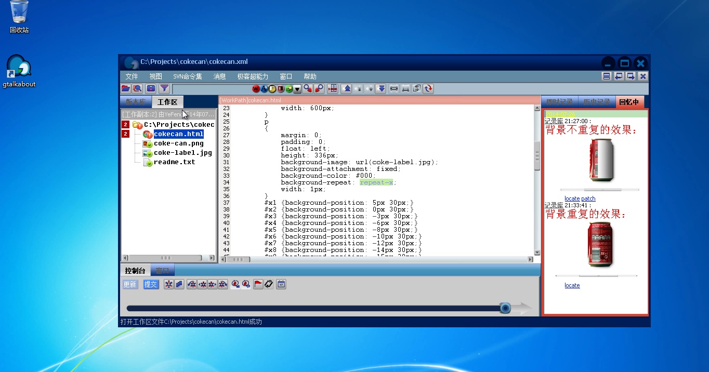709x372 pixels.
Task: Click the highlighted repeat-x value in code
Action: click(377, 182)
